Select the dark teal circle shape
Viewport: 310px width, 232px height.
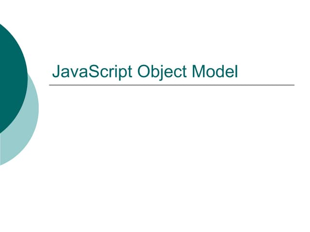[10, 72]
